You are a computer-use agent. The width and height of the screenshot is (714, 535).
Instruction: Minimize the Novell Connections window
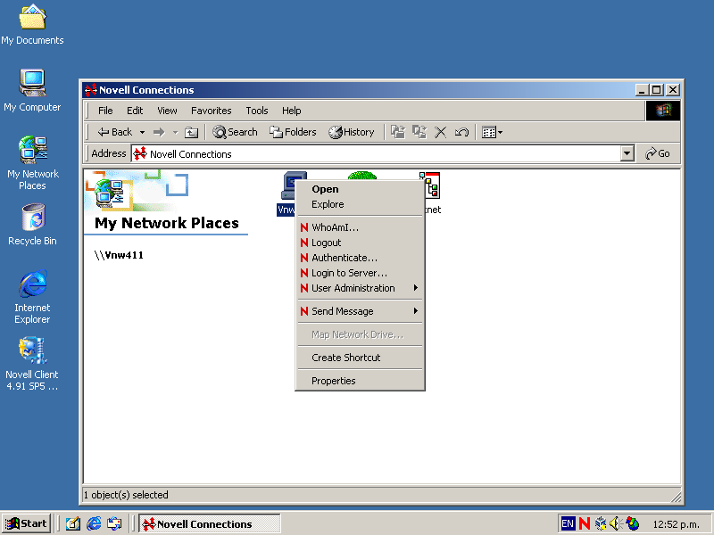pos(642,90)
